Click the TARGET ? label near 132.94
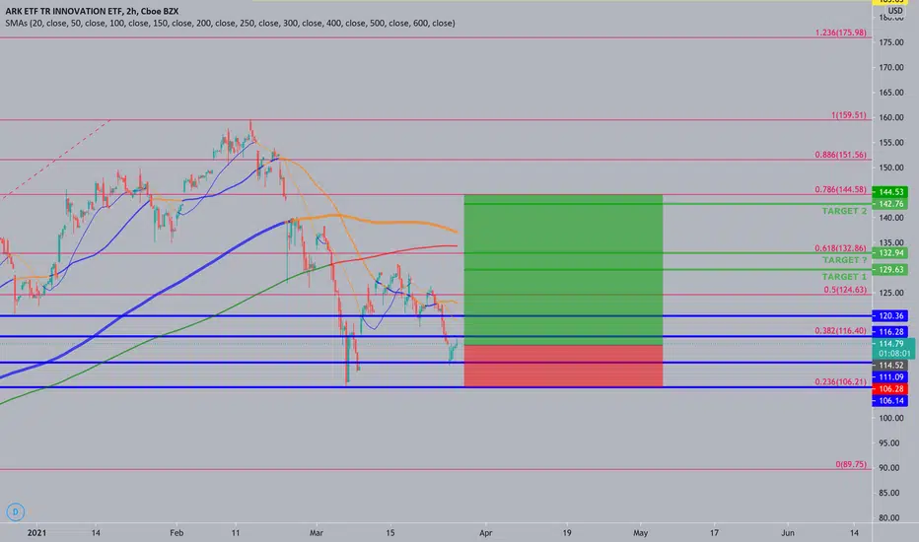 click(x=844, y=260)
